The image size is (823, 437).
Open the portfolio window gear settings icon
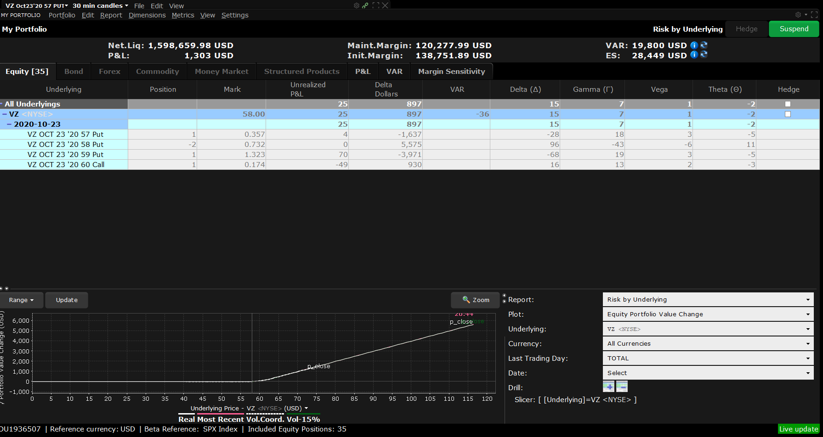(x=798, y=15)
